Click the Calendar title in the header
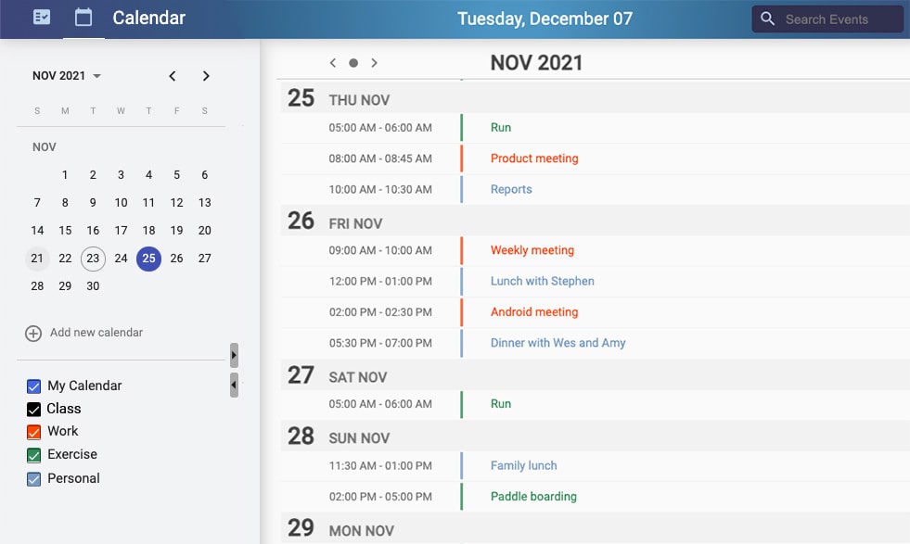 (148, 18)
